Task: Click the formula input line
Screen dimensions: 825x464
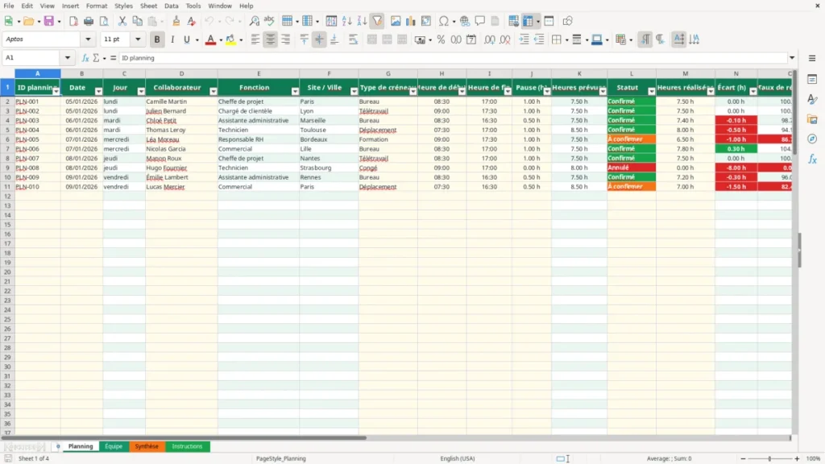Action: [x=453, y=58]
